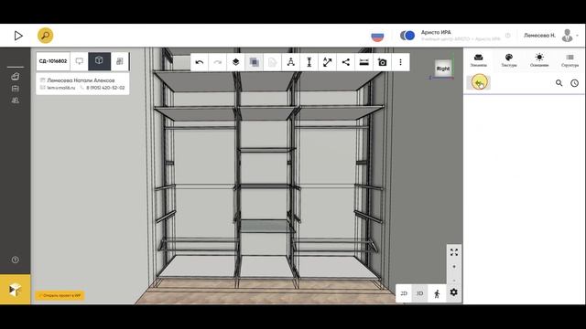Image resolution: width=586 pixels, height=329 pixels.
Task: Select the letter-A dimension tool
Action: coord(291,62)
